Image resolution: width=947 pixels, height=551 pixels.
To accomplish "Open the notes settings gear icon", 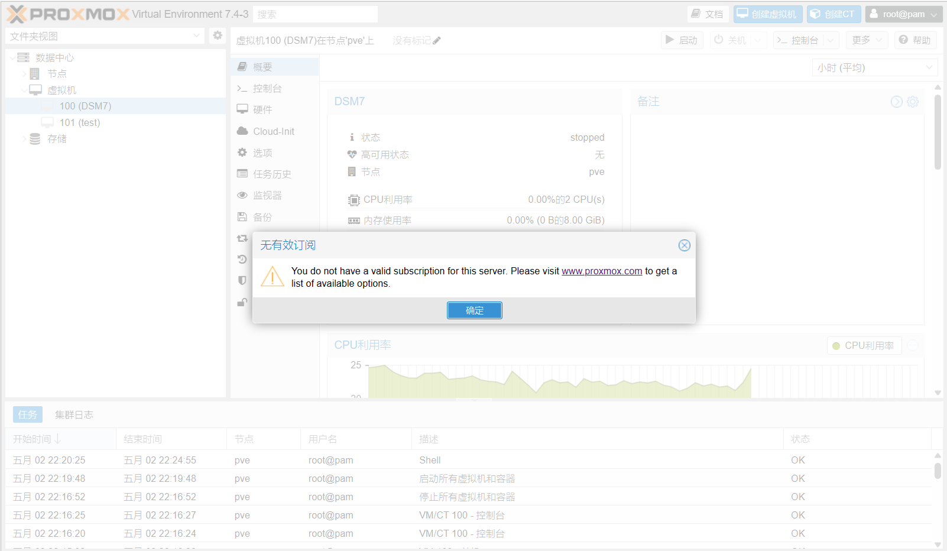I will tap(913, 102).
